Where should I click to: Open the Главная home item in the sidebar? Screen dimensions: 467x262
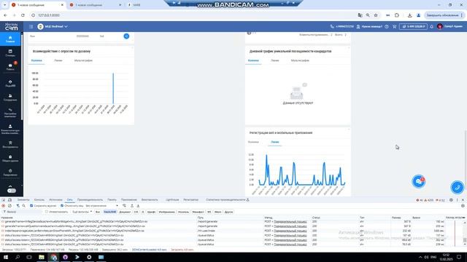10,39
